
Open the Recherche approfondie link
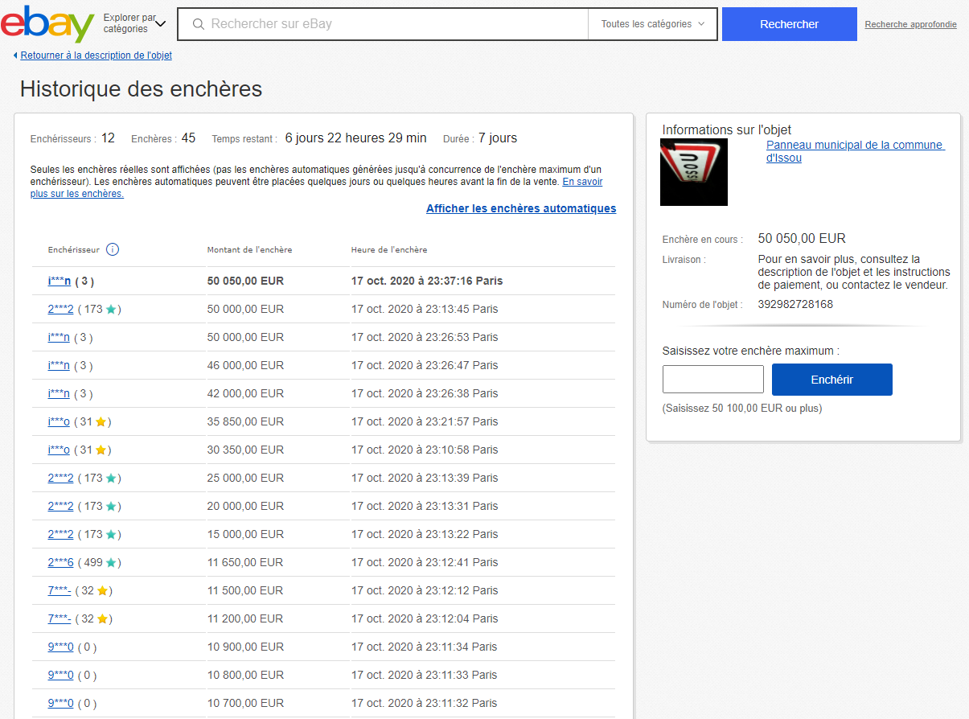[910, 25]
